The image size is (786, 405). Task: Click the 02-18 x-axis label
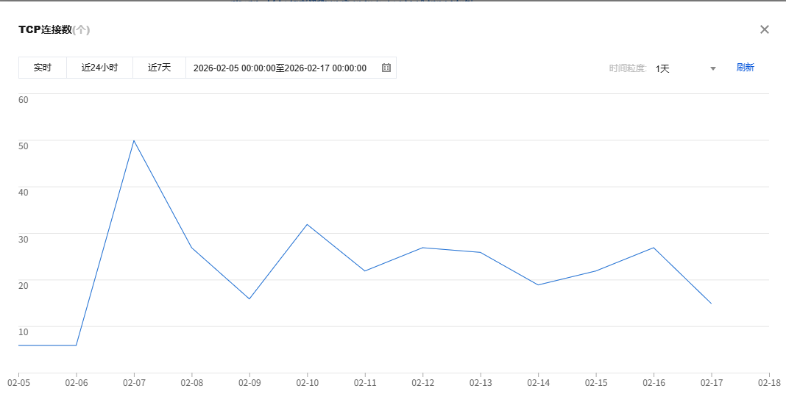point(769,383)
